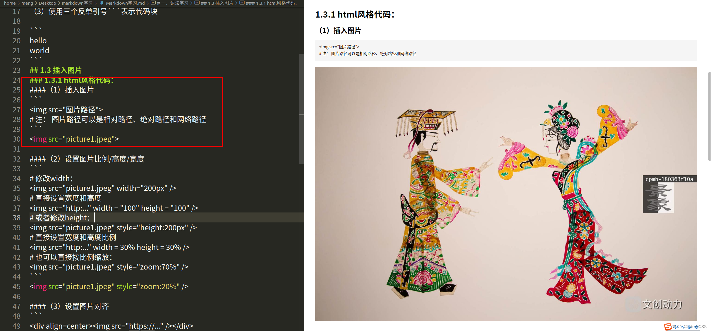Click the <img src="图片路径"> editor line
Image resolution: width=711 pixels, height=331 pixels.
point(66,109)
